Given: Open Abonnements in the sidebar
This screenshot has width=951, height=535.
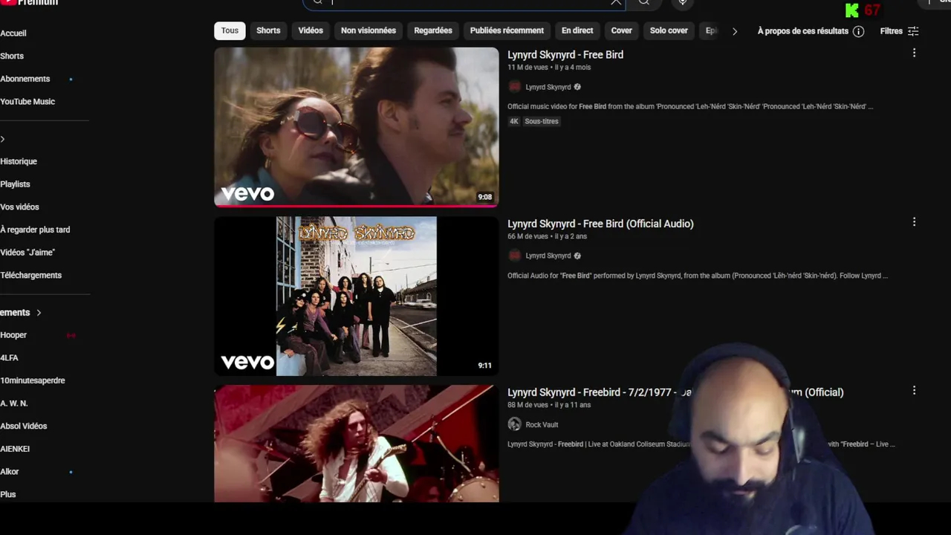Looking at the screenshot, I should point(25,79).
